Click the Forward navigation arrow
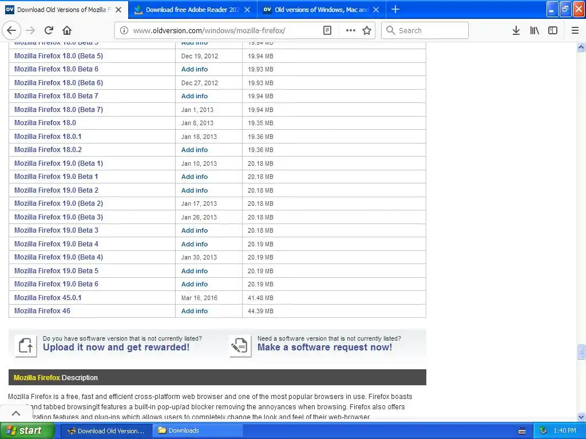586x439 pixels. click(30, 30)
